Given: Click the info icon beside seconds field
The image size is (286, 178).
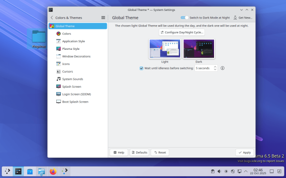Looking at the screenshot, I should click(222, 68).
